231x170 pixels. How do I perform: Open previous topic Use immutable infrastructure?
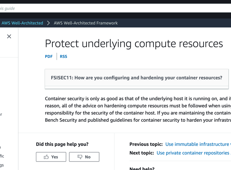click(x=198, y=144)
